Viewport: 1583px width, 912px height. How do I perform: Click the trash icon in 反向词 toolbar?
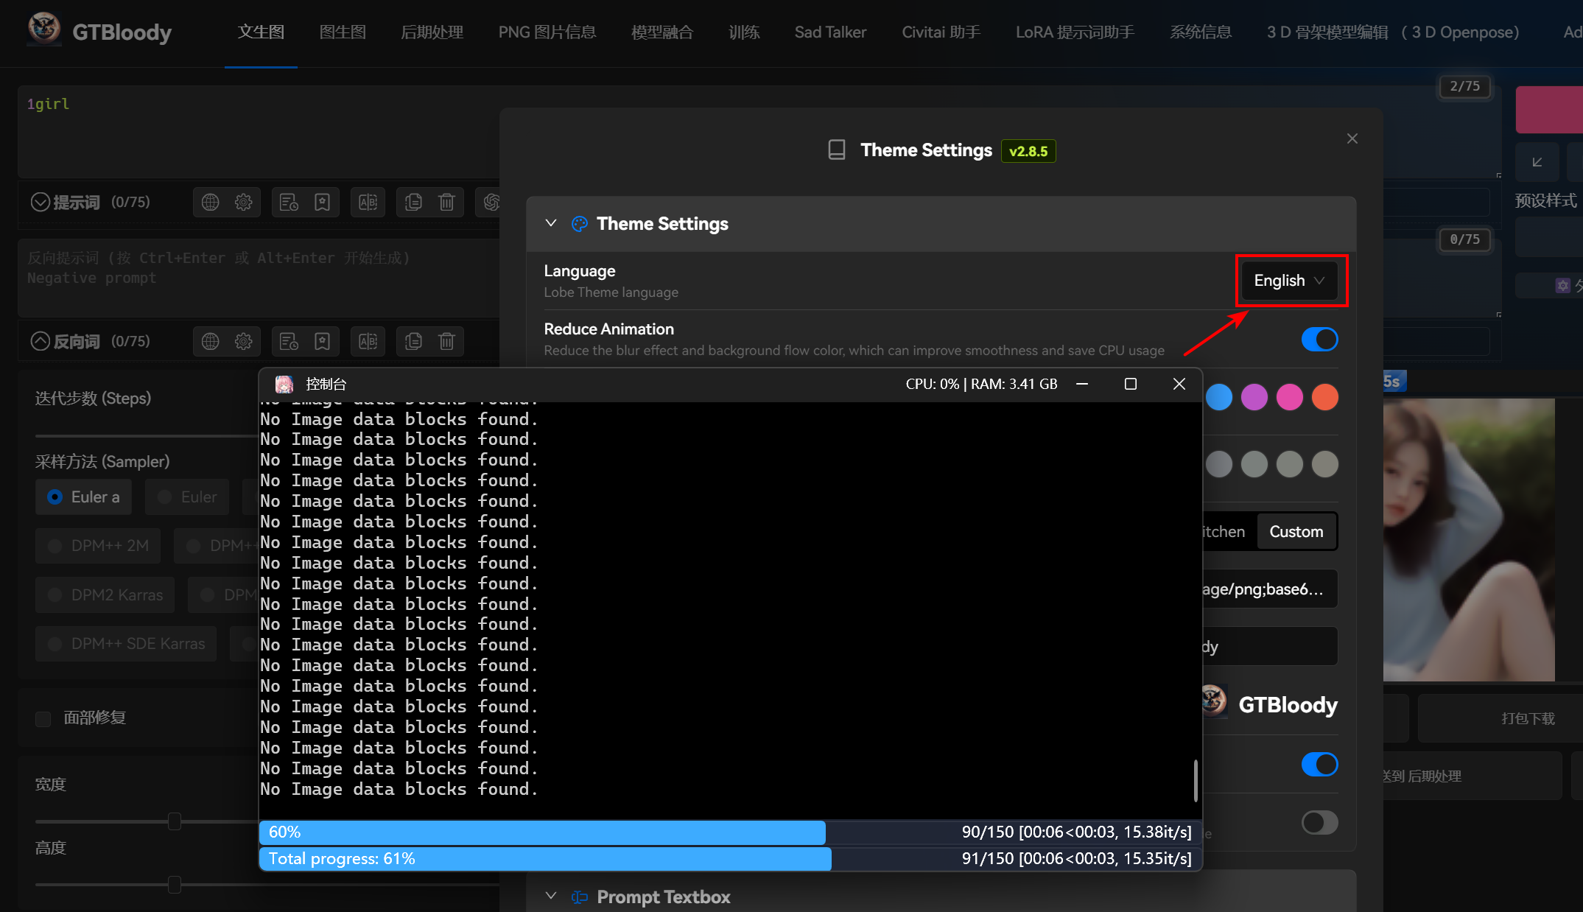(446, 341)
